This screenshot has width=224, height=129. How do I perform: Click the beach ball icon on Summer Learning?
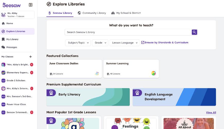[154, 73]
